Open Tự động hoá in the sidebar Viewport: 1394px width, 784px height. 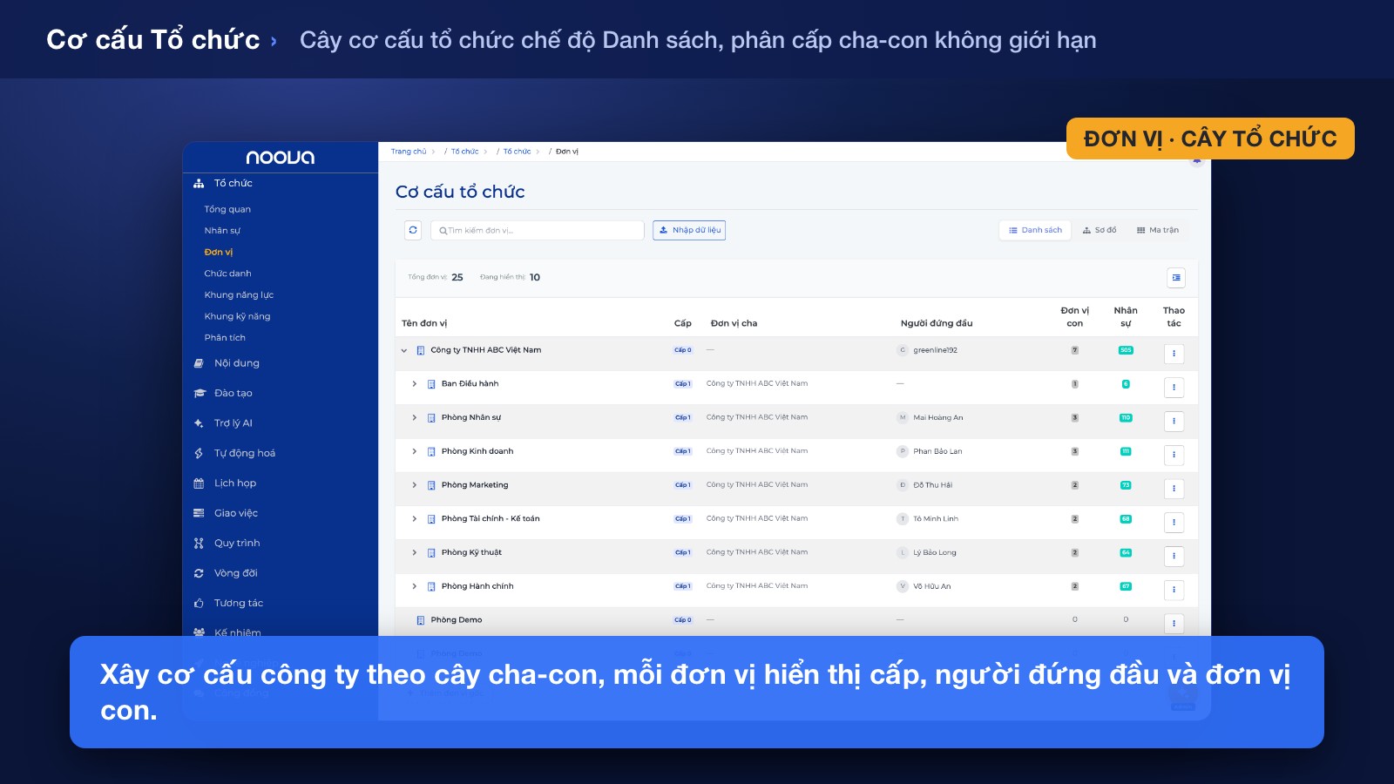244,453
